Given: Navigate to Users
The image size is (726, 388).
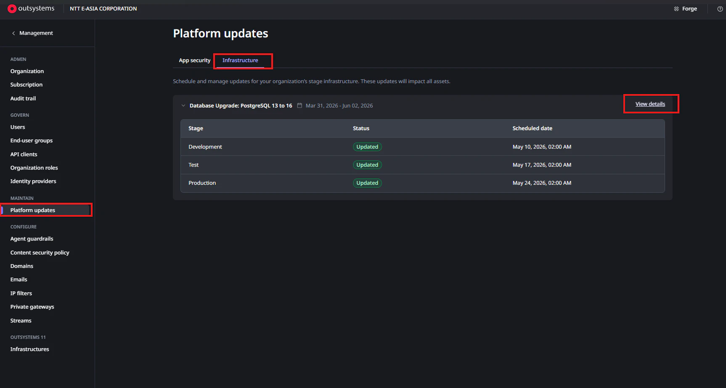Looking at the screenshot, I should click(x=18, y=127).
